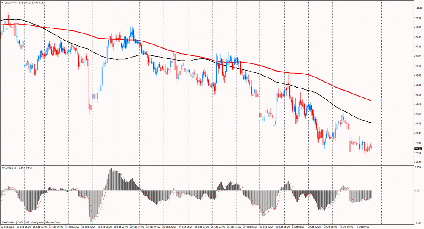Click the -0.685 MACD scale value
Screen dimensions: 424x229
tap(418, 223)
